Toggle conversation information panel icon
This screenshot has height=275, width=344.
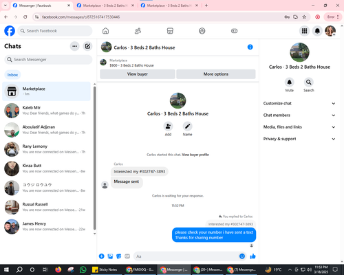[x=250, y=47]
